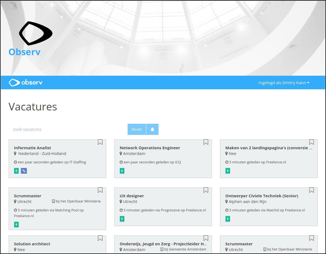Viewport: 326px width, 254px height.
Task: Click the notification bell button
Action: 152,129
